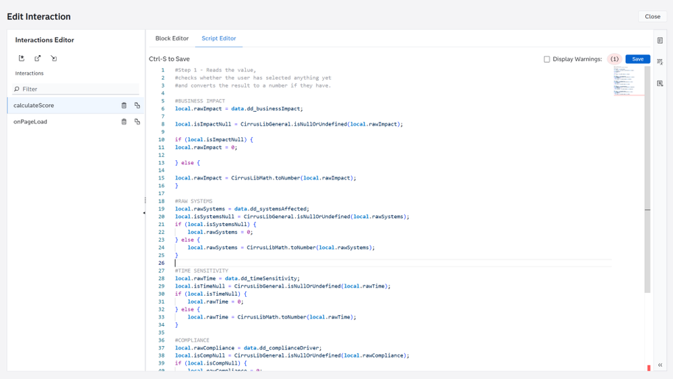Open the top document icon in right sidebar

(660, 40)
